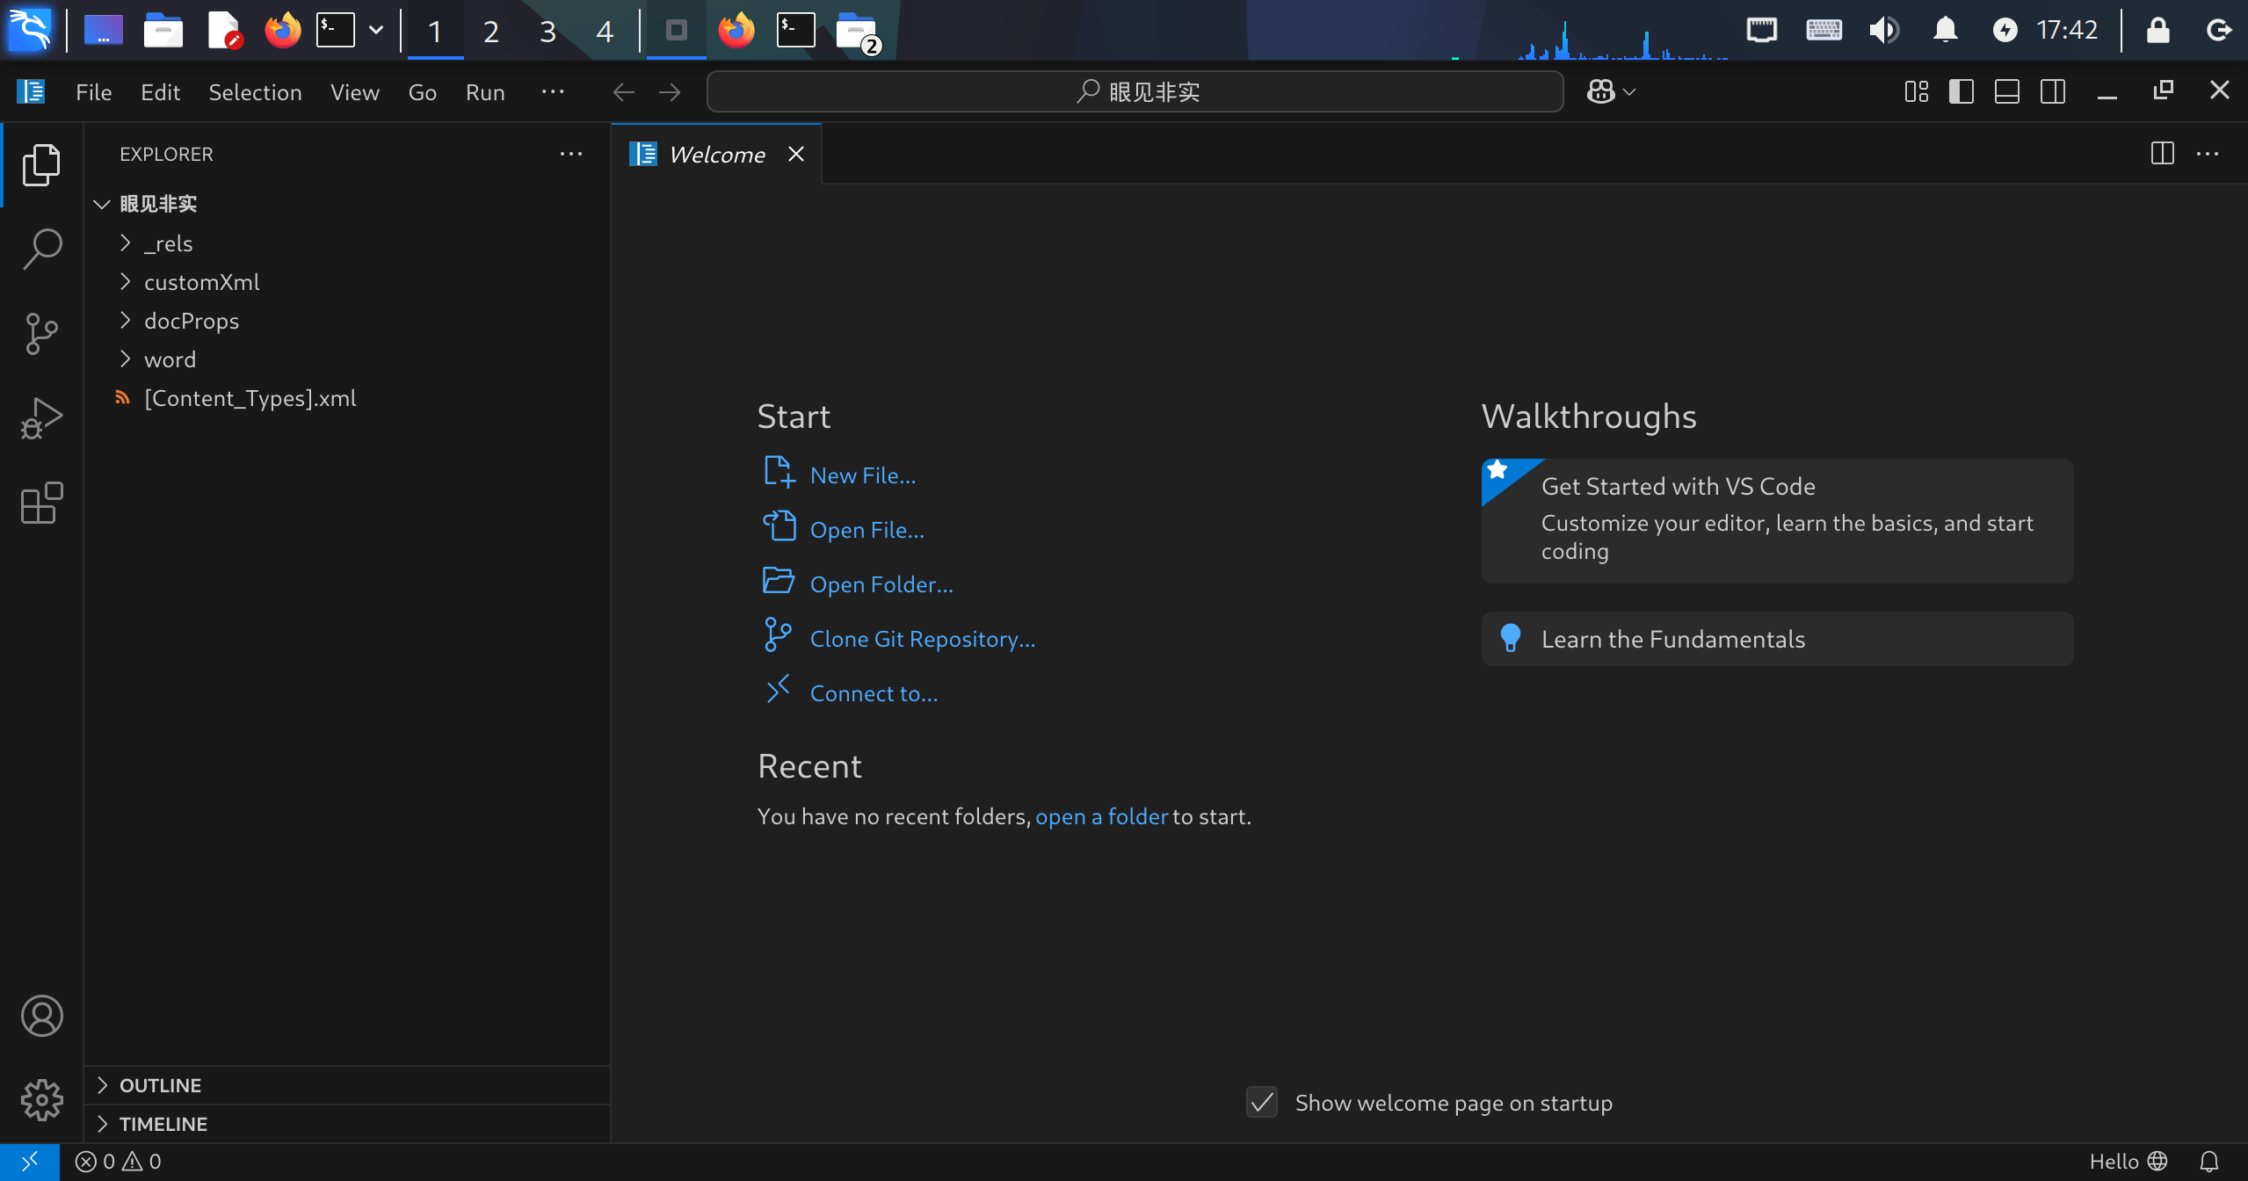The height and width of the screenshot is (1181, 2248).
Task: Open the Copilot chat icon
Action: click(1601, 91)
